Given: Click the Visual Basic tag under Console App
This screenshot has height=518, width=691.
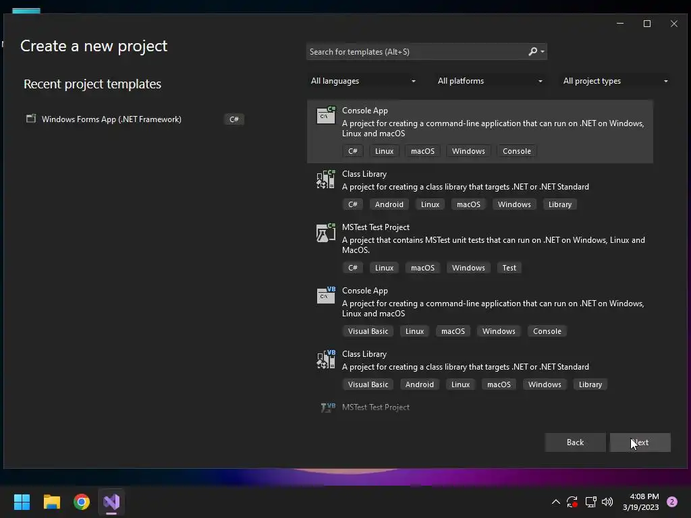Looking at the screenshot, I should (368, 331).
